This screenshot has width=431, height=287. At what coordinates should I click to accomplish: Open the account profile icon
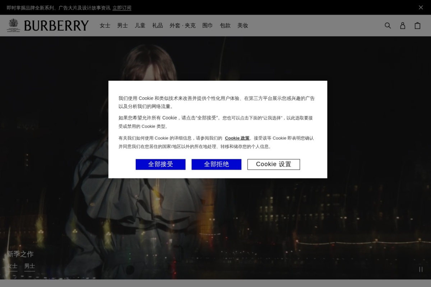click(x=403, y=25)
